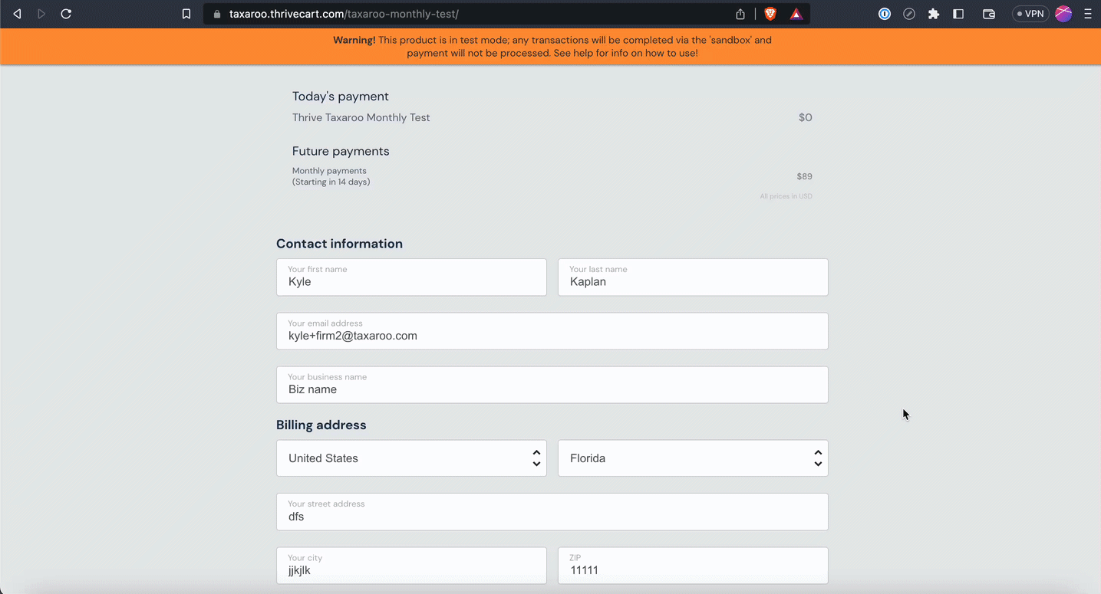Bookmark this page
This screenshot has height=594, width=1101.
(186, 14)
